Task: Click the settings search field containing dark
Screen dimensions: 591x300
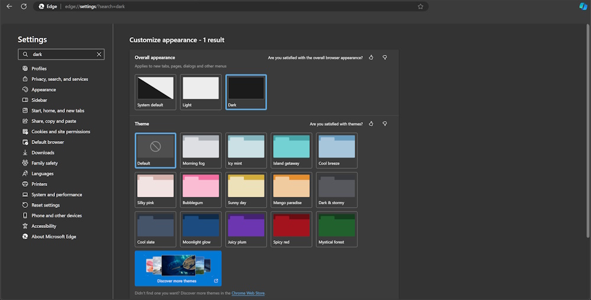Action: coord(61,54)
